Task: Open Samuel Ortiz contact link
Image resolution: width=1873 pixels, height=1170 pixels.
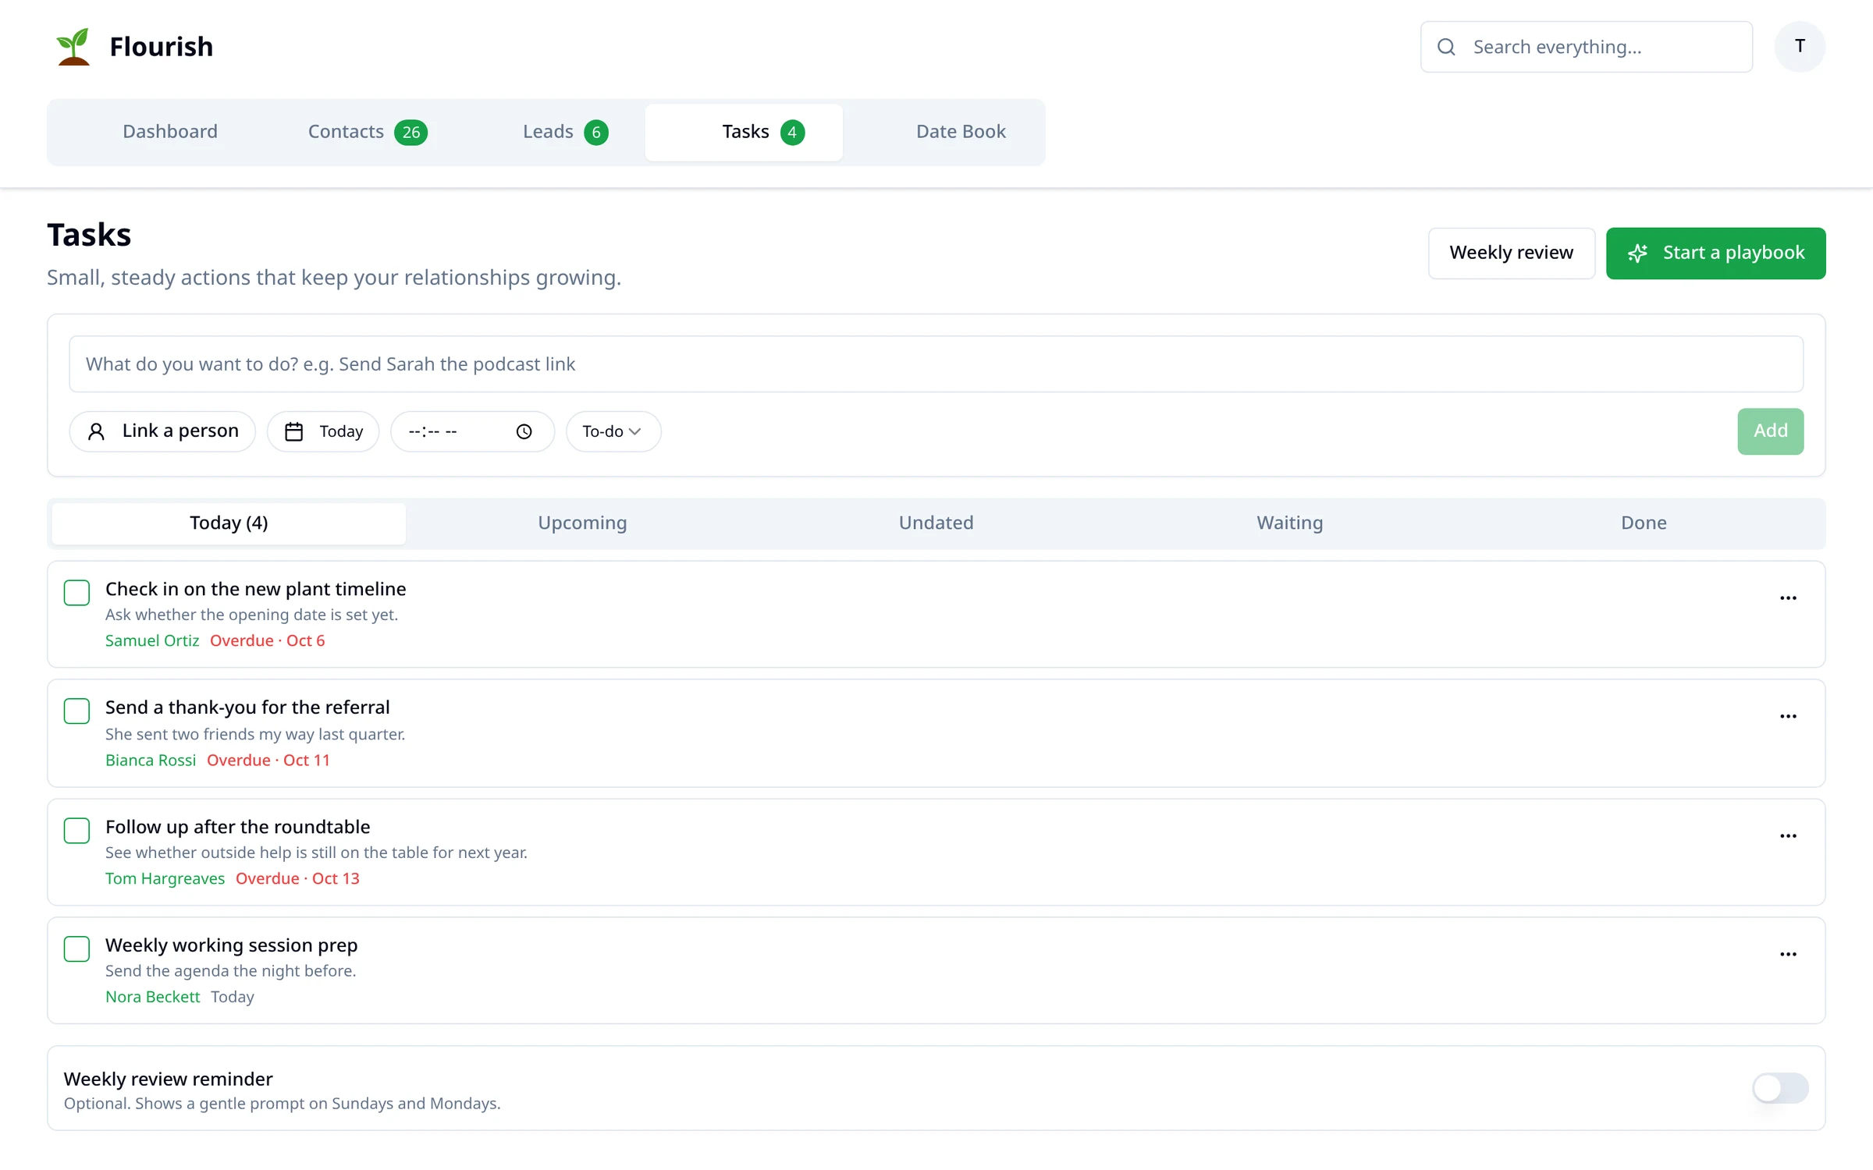Action: [152, 641]
